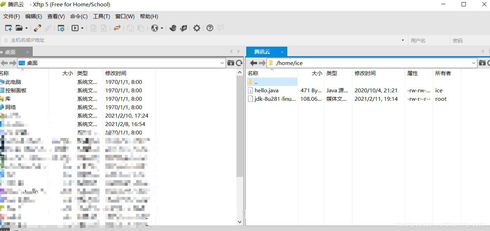
Task: Click the 密码 password field
Action: tap(470, 40)
